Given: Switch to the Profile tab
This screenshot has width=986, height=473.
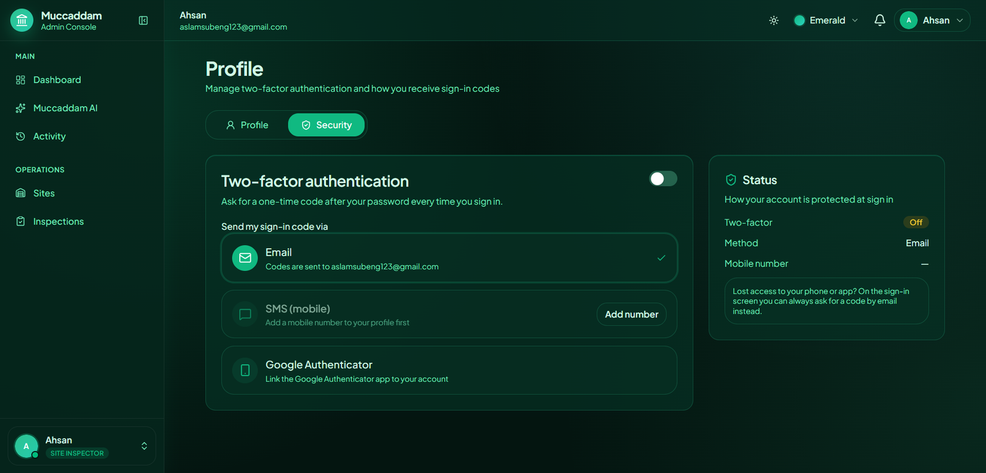Looking at the screenshot, I should point(247,125).
